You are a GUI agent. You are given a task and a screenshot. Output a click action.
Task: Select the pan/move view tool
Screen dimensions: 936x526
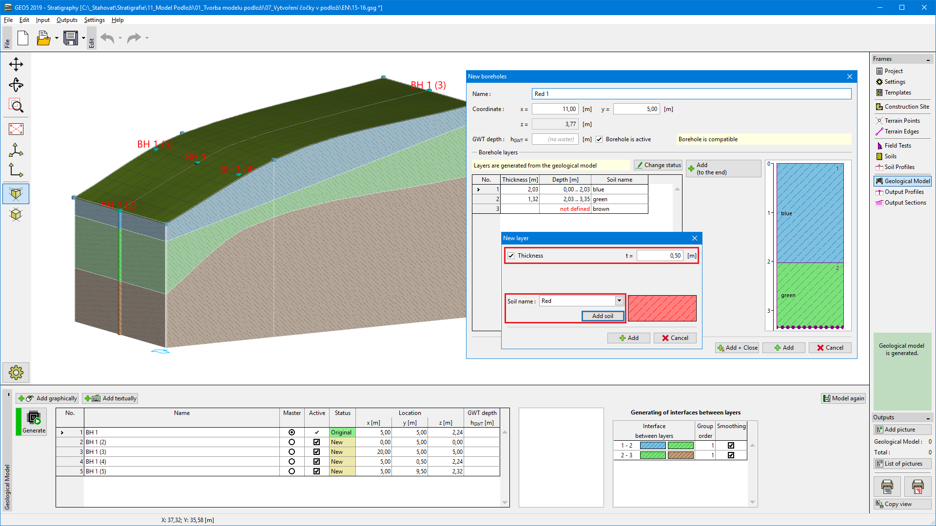[16, 64]
